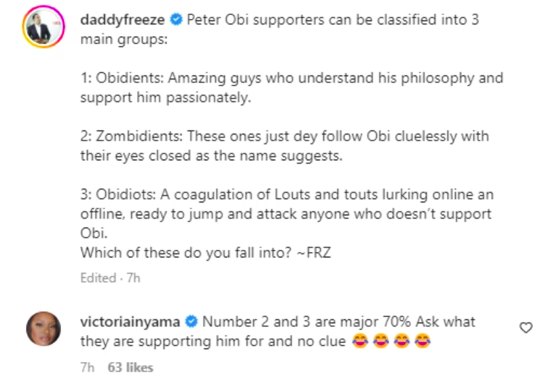The image size is (544, 379).
Task: Click daddyfreeze's blue verified badge
Action: click(x=175, y=20)
